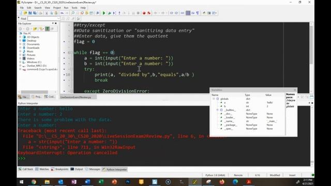Switch to the Project Explorer tab
This screenshot has height=186, width=331.
[x=37, y=97]
